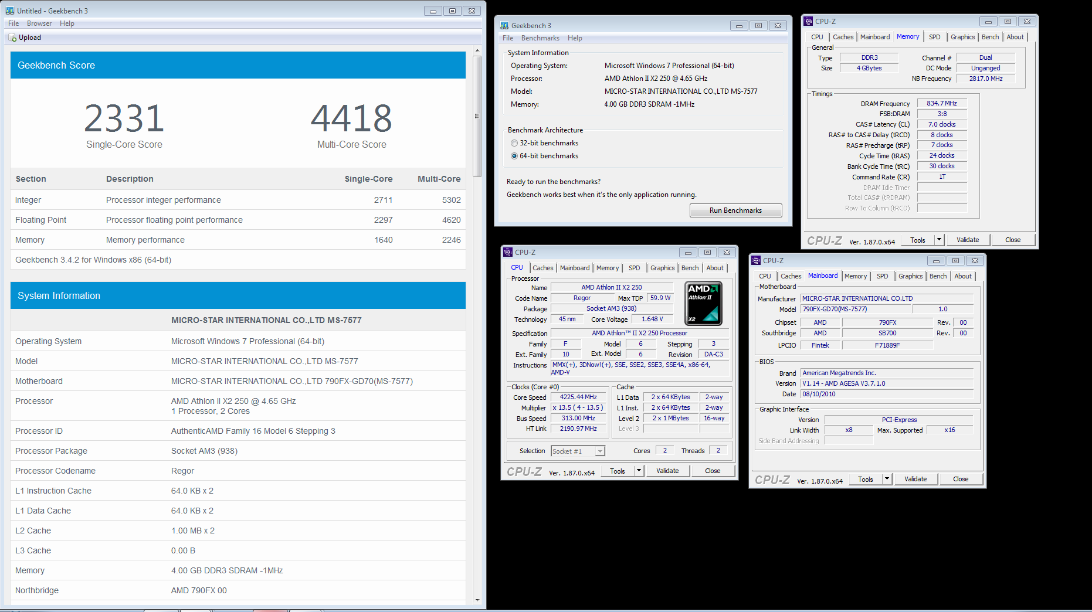Screen dimensions: 1092x612
Task: Click the Upload icon in Geekbench toolbar
Action: (x=12, y=38)
